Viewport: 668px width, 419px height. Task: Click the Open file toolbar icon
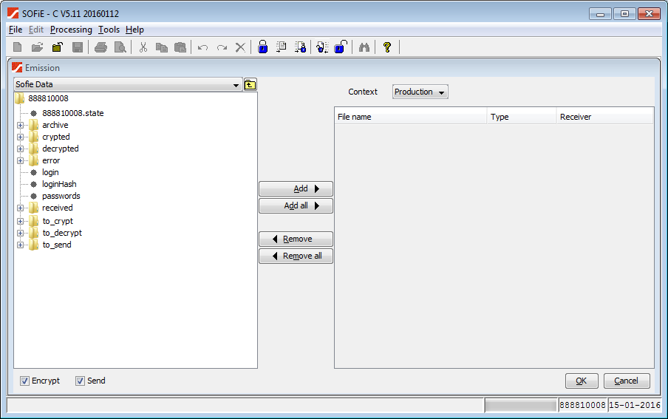(x=37, y=47)
